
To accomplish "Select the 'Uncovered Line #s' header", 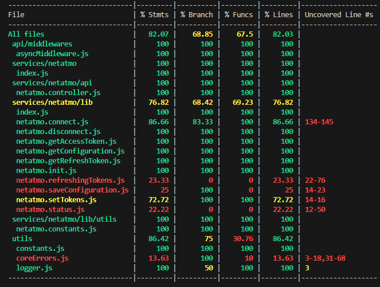I will coord(339,14).
